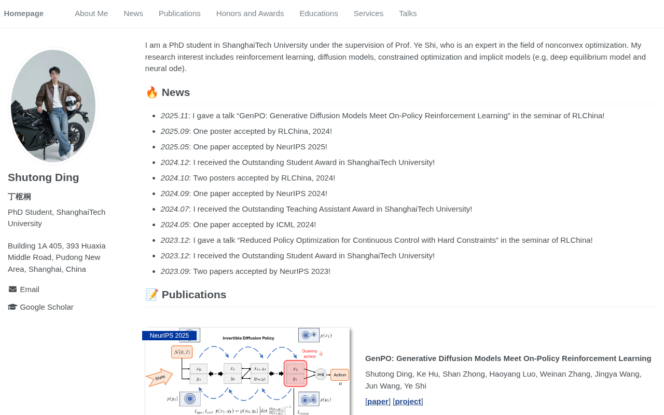The height and width of the screenshot is (415, 664).
Task: Open the Educations navigation link
Action: [319, 13]
